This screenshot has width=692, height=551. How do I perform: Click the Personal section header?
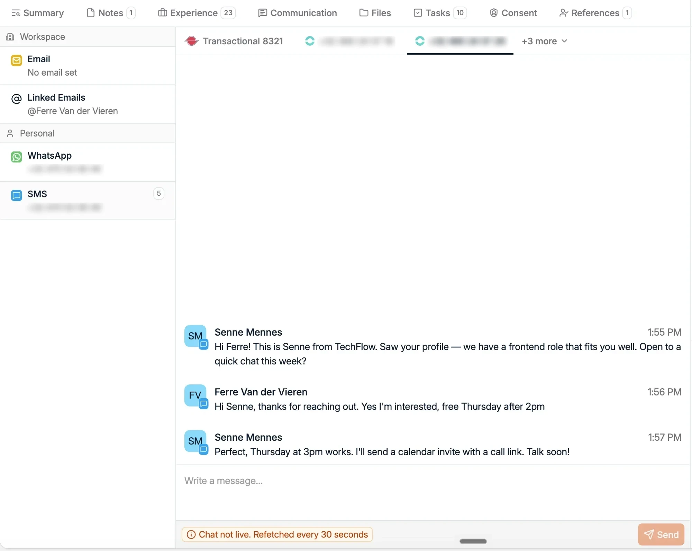click(88, 133)
